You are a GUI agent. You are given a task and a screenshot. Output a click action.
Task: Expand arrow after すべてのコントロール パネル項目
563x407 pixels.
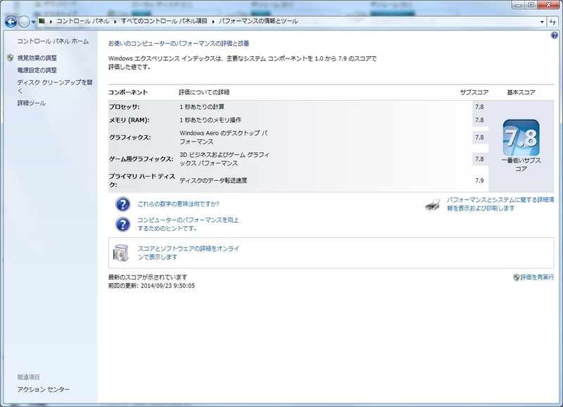(x=213, y=22)
